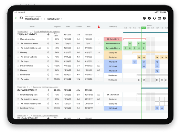Image resolution: width=181 pixels, height=134 pixels.
Task: Click minus icon on Joints row
Action: coord(48,79)
